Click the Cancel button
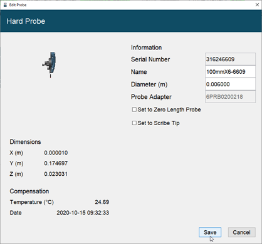This screenshot has height=244, width=262. coord(241,232)
